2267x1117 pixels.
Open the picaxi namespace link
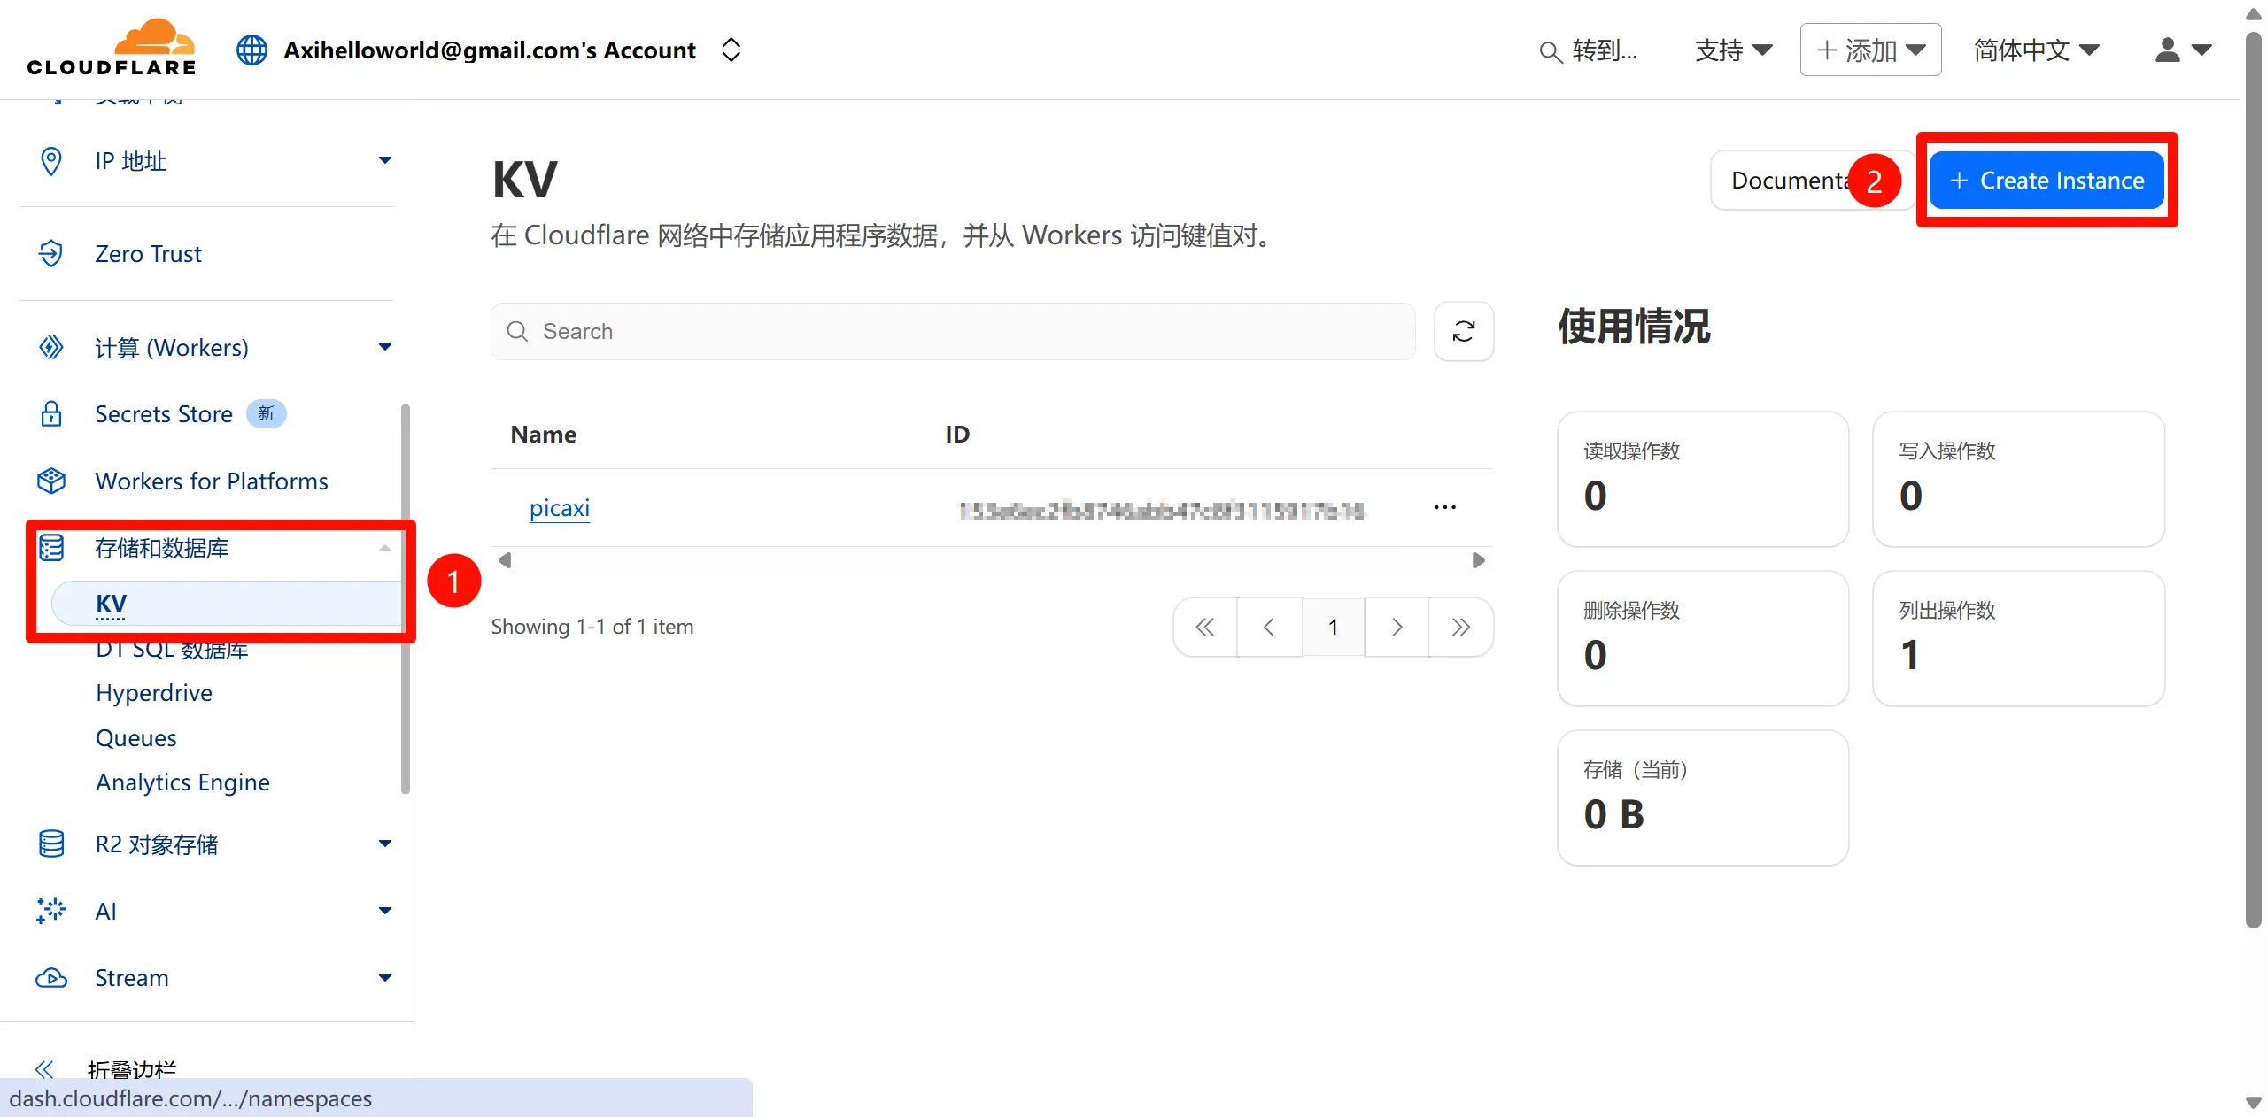[x=560, y=508]
